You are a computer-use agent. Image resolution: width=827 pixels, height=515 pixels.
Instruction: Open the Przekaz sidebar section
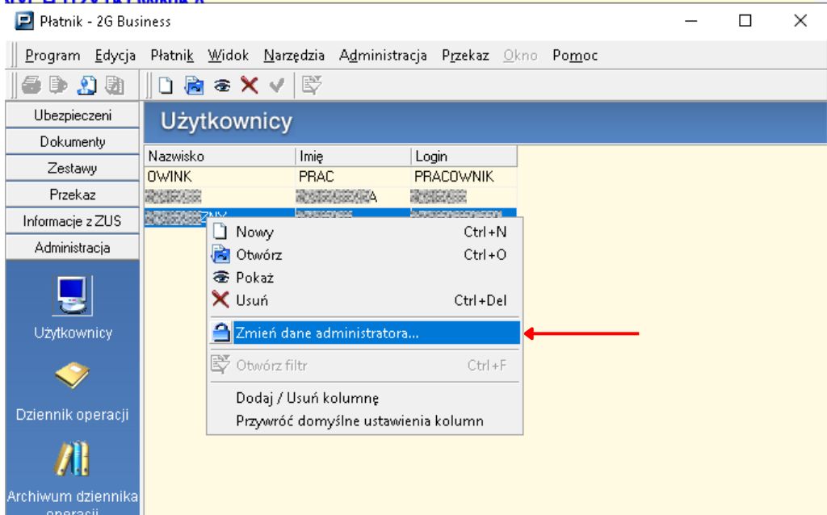click(72, 195)
